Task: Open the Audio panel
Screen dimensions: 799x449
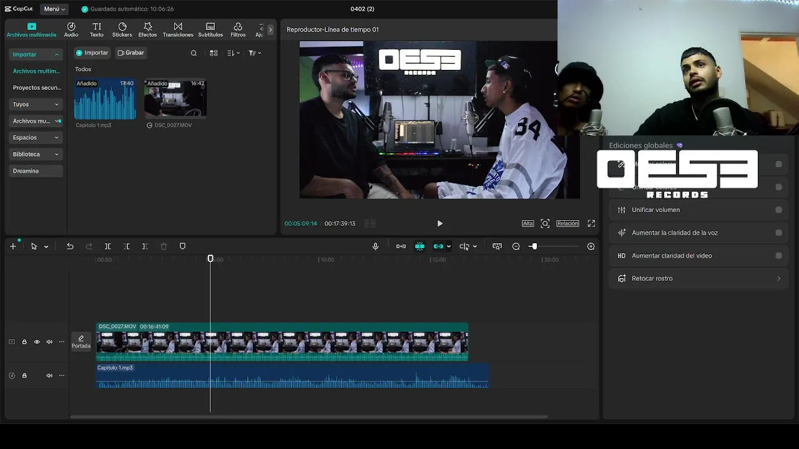Action: click(x=71, y=29)
